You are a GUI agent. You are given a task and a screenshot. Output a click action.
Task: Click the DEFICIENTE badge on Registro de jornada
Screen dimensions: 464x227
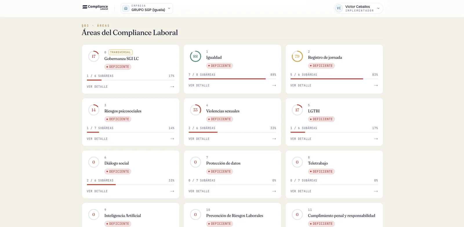click(321, 66)
